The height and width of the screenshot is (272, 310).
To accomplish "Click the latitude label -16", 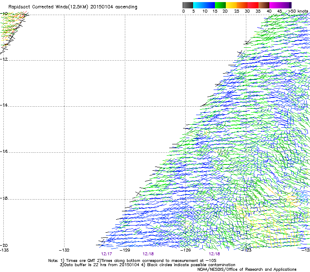I will 4,151.
